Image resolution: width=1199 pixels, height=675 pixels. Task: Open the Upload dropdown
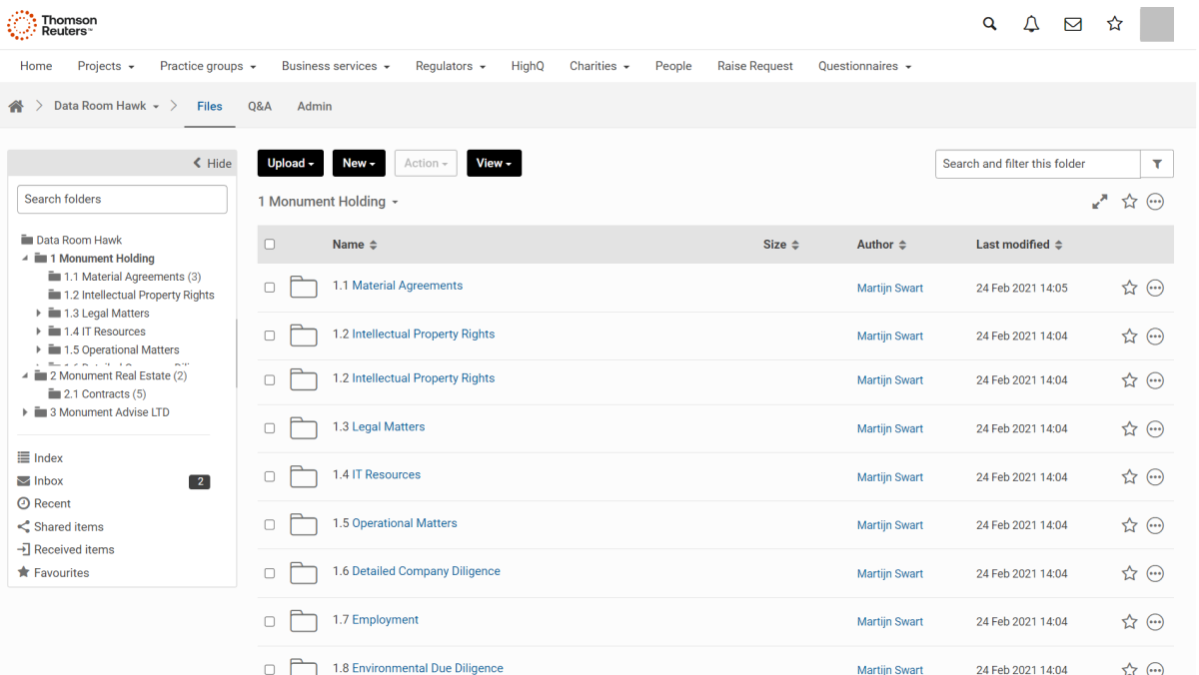pyautogui.click(x=291, y=164)
